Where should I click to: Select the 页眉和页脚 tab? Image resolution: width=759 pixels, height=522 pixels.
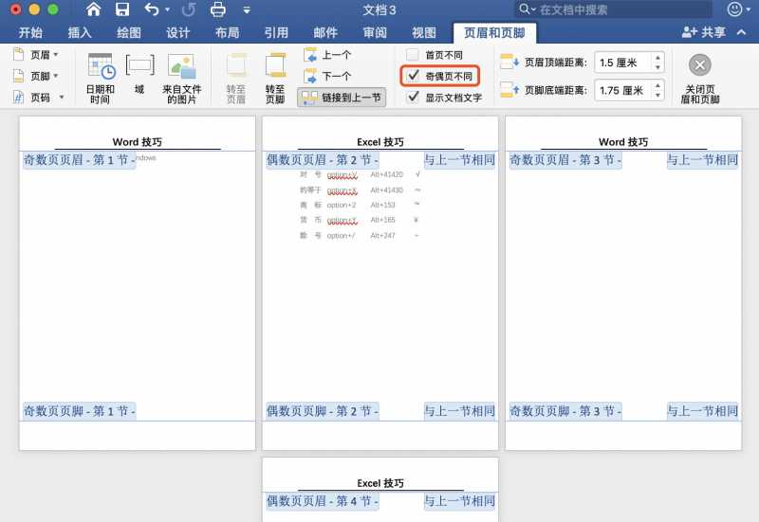coord(494,33)
